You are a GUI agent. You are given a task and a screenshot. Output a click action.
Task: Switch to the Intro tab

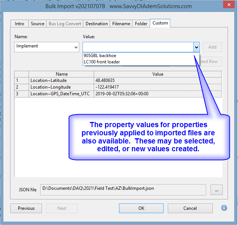click(x=19, y=24)
